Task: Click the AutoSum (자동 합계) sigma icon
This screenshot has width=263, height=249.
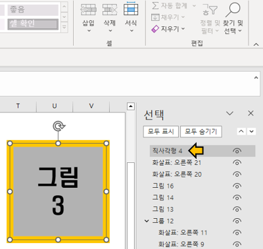Action: coord(155,6)
